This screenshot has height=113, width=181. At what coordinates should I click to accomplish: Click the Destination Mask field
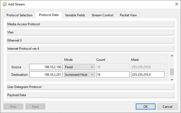[148, 74]
